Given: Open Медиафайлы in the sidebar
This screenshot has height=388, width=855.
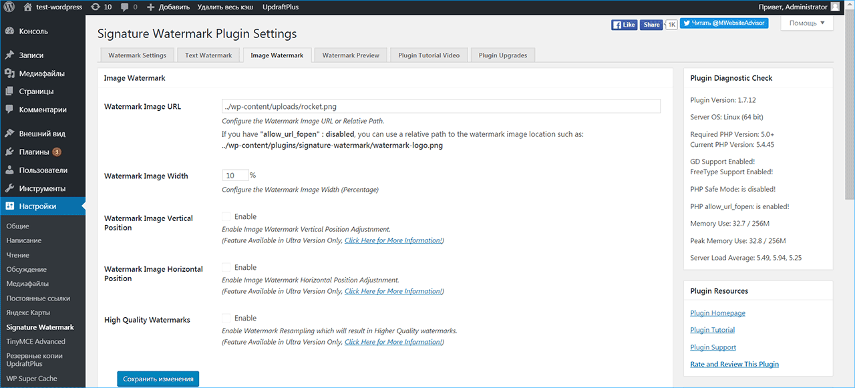Looking at the screenshot, I should coord(41,73).
